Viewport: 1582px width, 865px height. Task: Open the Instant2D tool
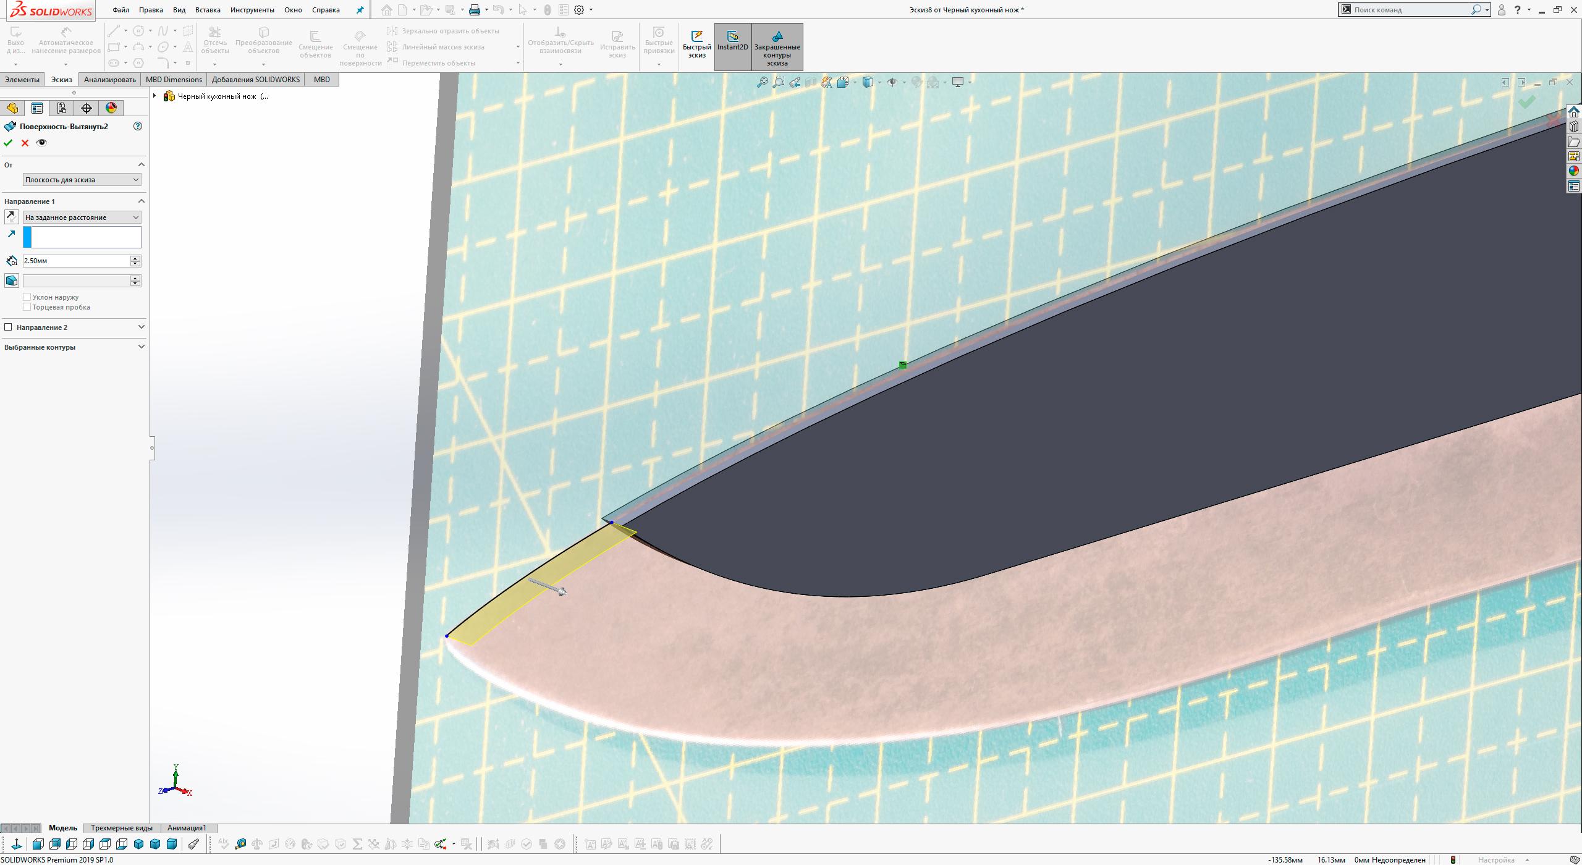point(732,45)
